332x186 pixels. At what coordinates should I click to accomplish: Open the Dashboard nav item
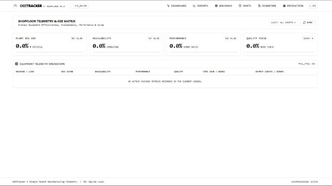(177, 6)
